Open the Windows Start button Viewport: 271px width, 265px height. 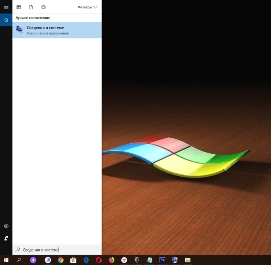pyautogui.click(x=6, y=260)
